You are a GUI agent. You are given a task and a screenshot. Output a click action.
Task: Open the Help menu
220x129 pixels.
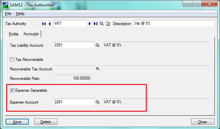tap(20, 14)
